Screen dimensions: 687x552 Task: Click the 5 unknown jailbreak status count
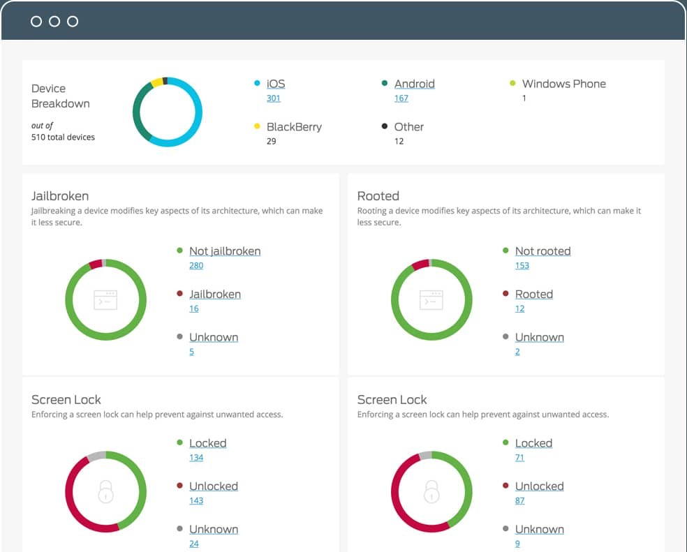tap(191, 352)
